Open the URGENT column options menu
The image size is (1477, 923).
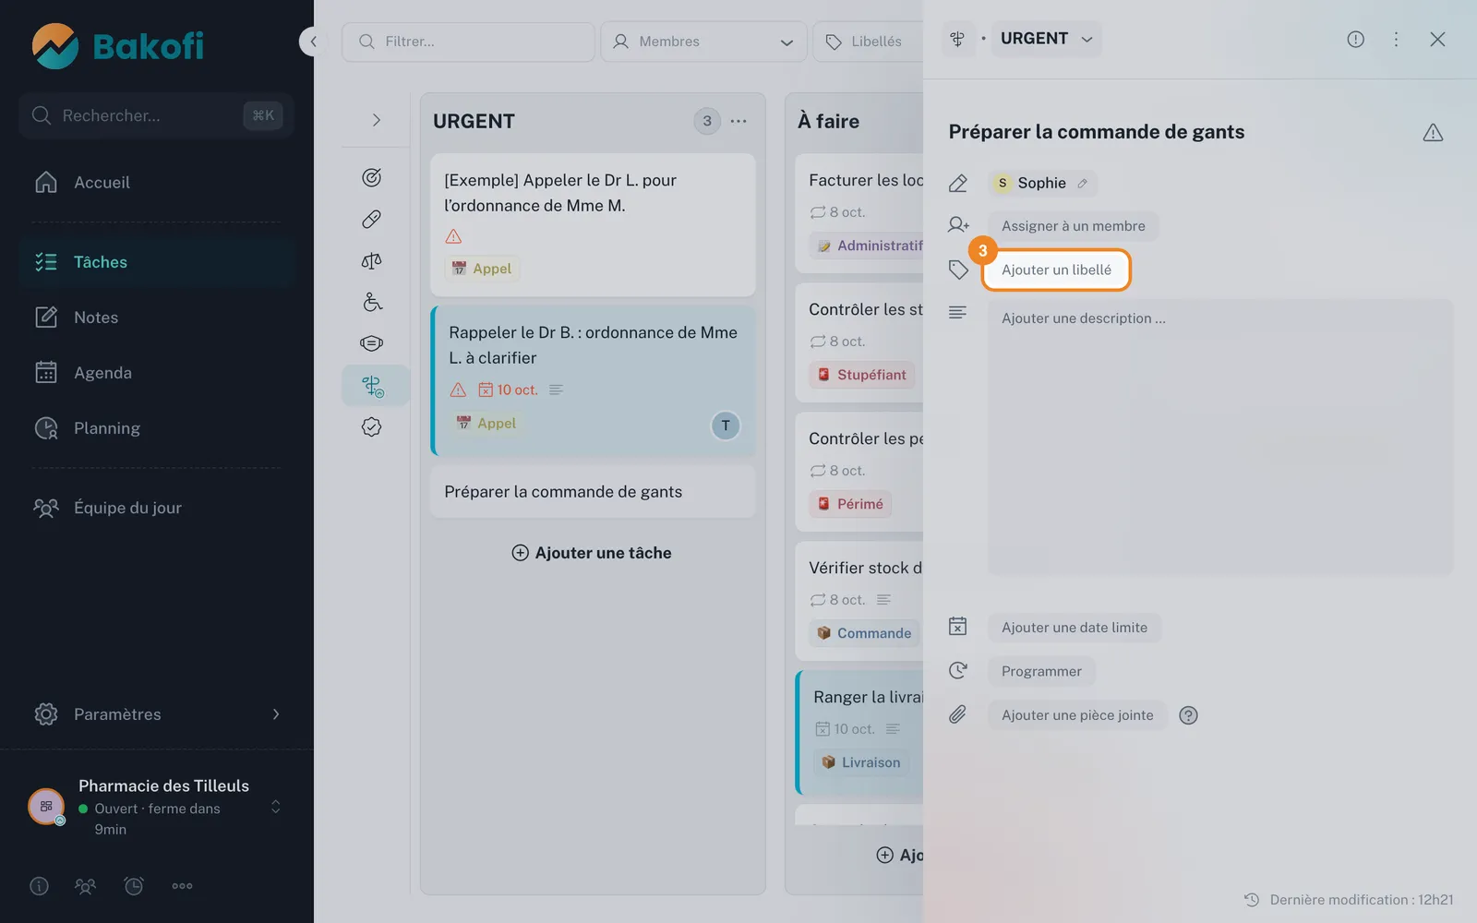point(738,121)
